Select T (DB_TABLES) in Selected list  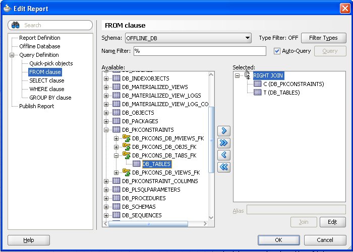281,93
